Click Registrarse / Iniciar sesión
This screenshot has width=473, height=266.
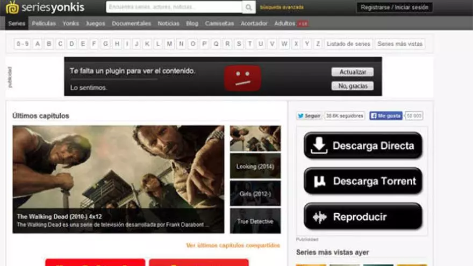click(395, 8)
